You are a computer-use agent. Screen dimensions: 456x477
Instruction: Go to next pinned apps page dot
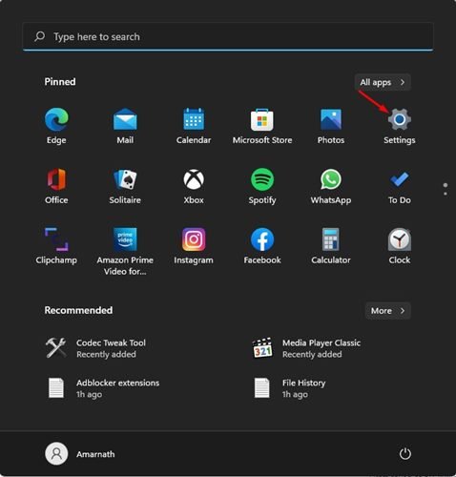click(446, 194)
